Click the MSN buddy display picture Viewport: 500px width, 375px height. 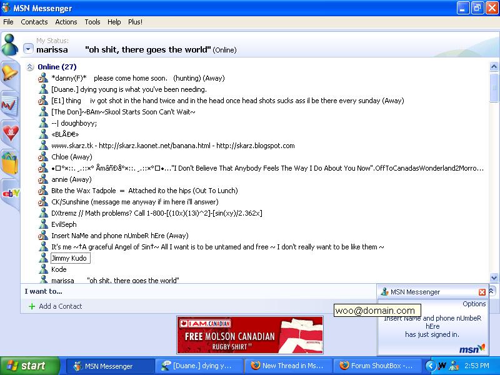click(x=10, y=44)
